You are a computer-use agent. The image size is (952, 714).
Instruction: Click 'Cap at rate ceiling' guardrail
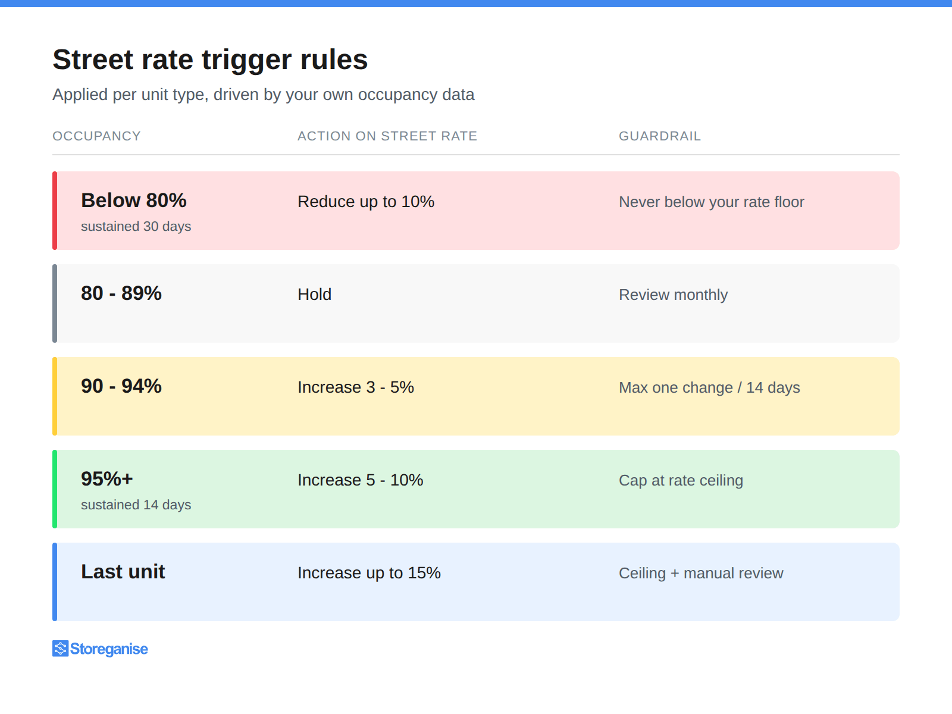pyautogui.click(x=681, y=481)
